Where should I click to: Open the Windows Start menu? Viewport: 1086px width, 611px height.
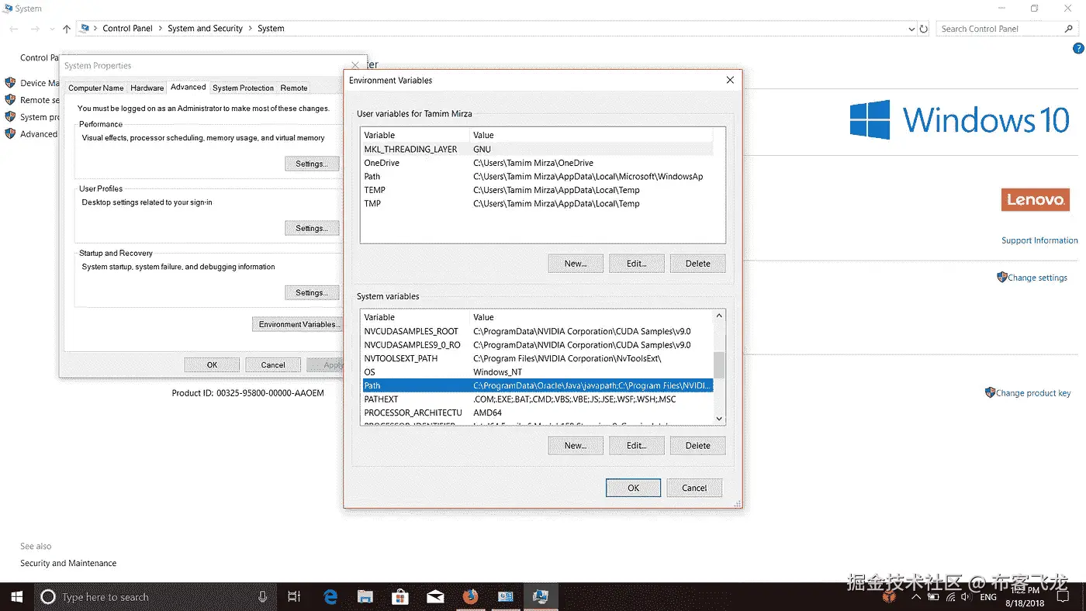[16, 597]
